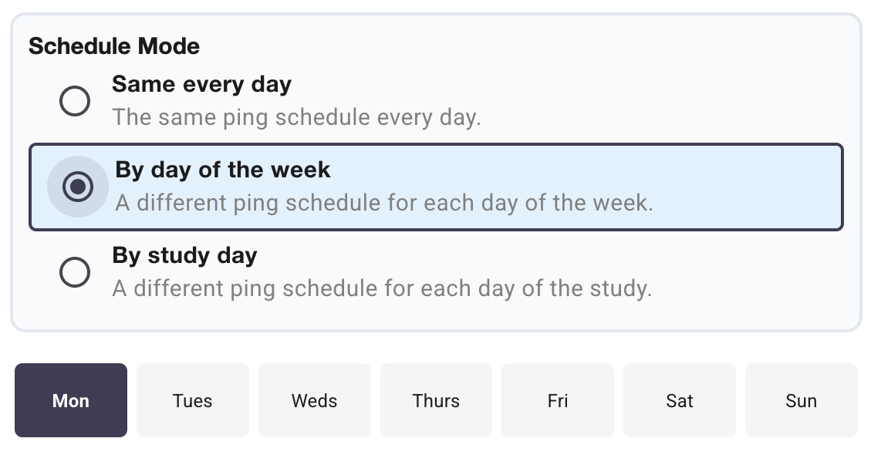Select the Fri day button

click(x=557, y=400)
